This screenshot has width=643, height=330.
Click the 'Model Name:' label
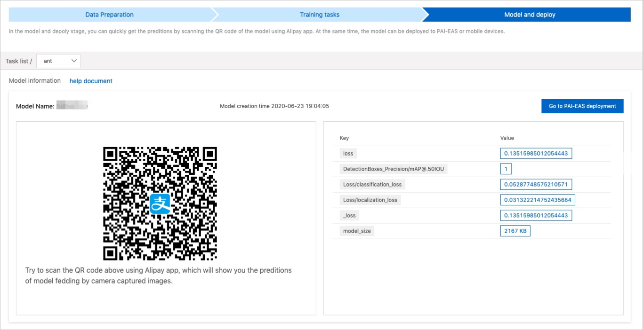pos(35,106)
